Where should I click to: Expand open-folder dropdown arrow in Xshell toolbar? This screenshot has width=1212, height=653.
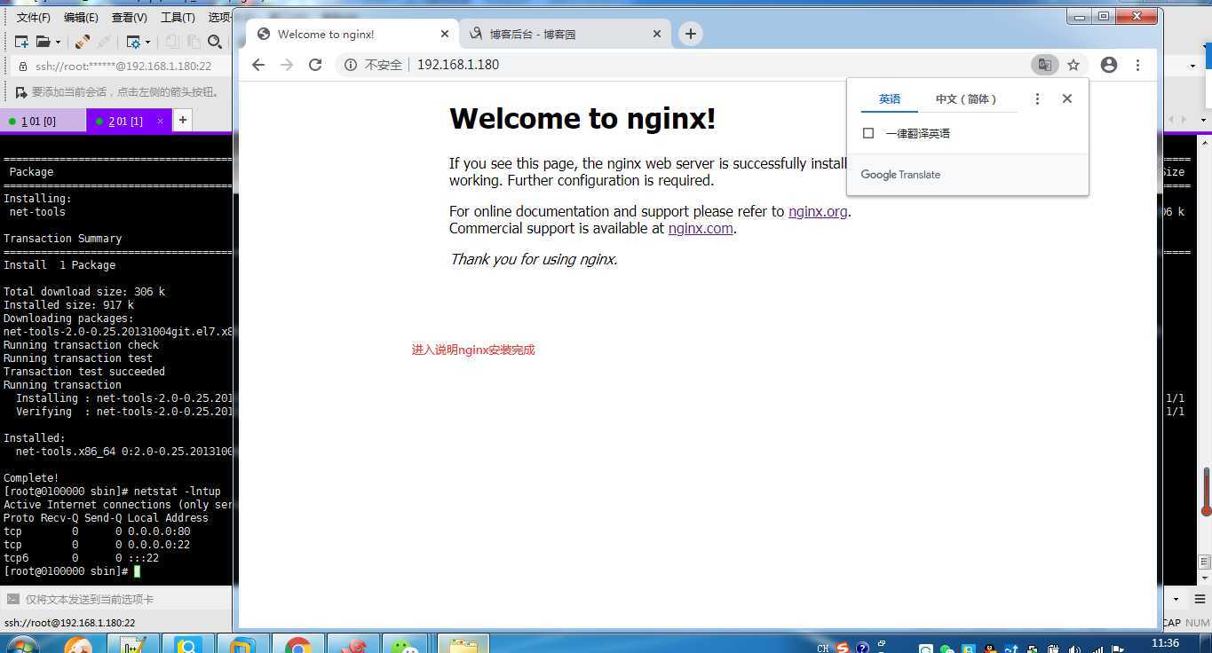[x=59, y=42]
